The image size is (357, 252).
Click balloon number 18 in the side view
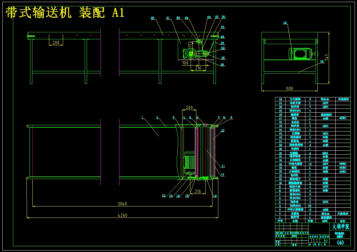pos(322,61)
